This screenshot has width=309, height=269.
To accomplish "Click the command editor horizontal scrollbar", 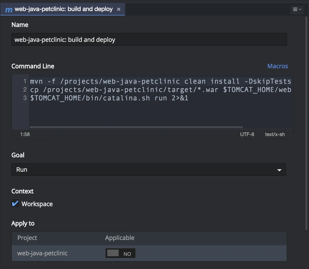I will 136,127.
